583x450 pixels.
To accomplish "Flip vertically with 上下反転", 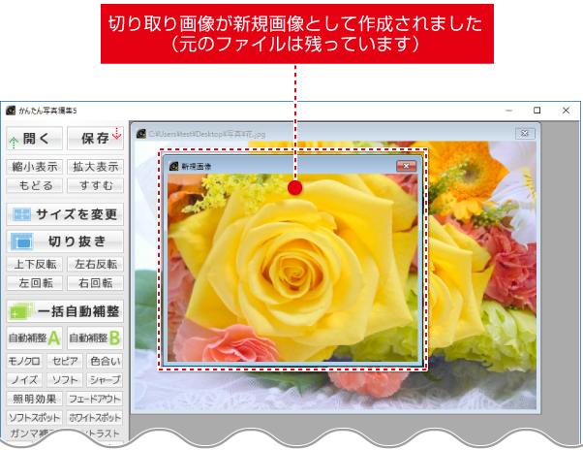I will pyautogui.click(x=34, y=264).
